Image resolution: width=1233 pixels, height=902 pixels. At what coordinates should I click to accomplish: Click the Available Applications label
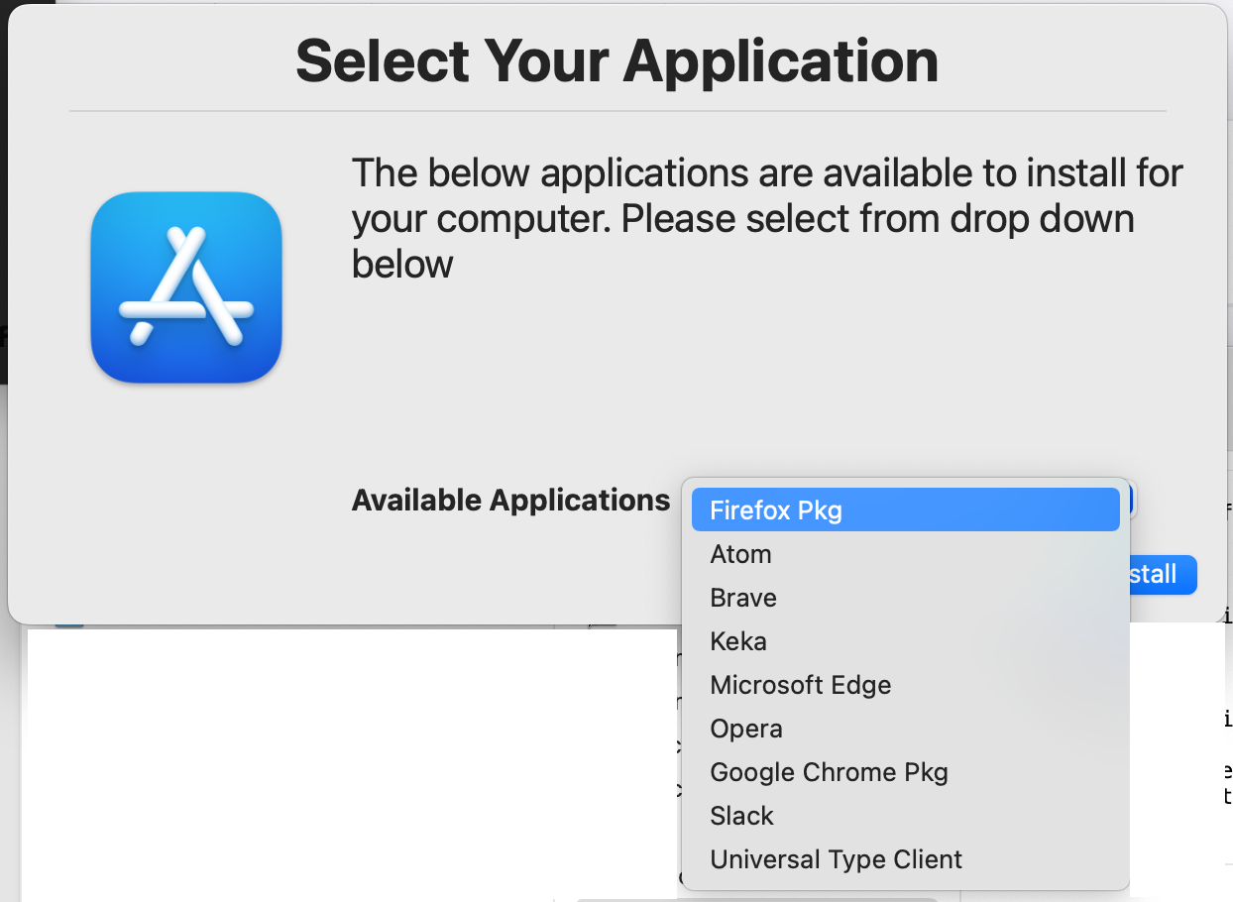point(510,500)
